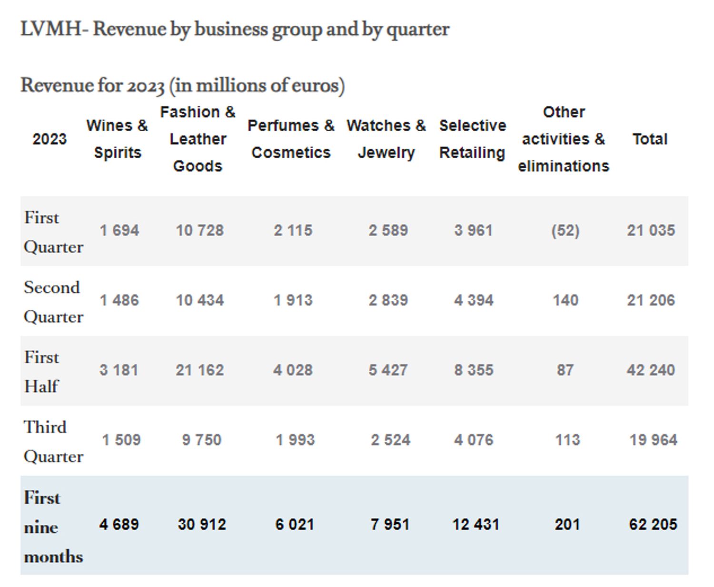Click the 'Total' column header

(x=650, y=139)
